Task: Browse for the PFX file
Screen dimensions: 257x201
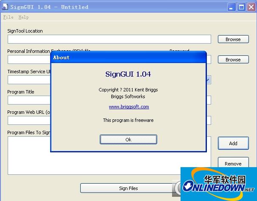Action: [233, 60]
